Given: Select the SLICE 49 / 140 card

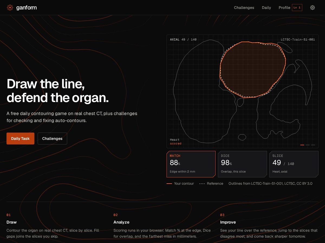Looking at the screenshot, I should tap(294, 164).
